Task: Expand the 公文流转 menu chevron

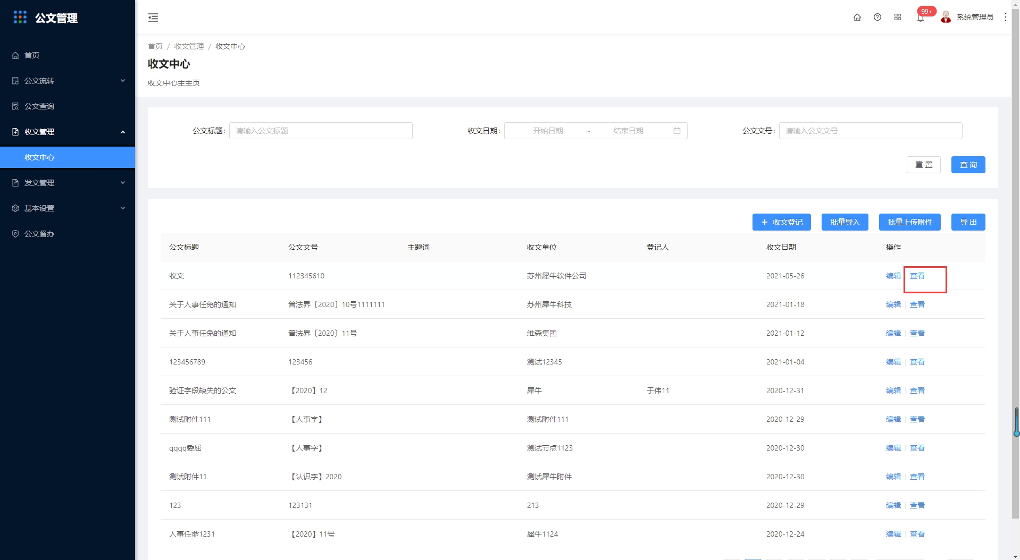Action: (123, 81)
